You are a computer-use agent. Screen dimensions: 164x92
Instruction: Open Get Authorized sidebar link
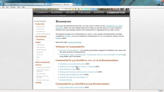41,74
